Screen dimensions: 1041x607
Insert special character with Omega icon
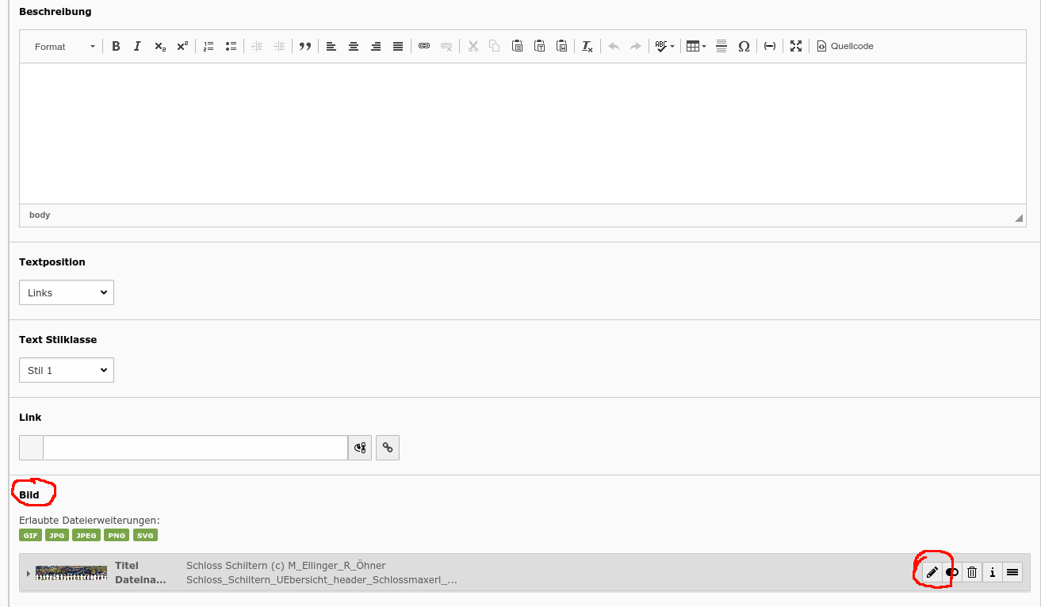744,46
